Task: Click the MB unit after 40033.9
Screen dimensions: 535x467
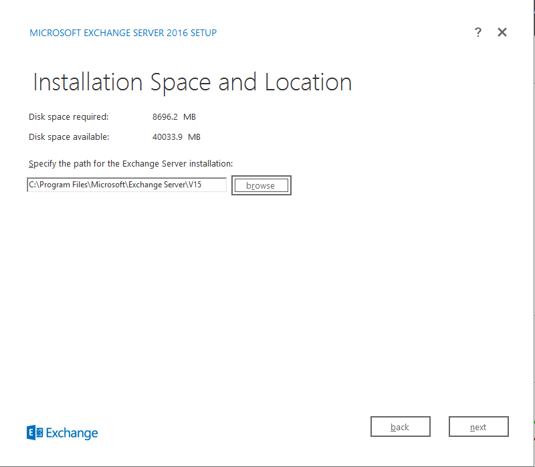Action: 194,136
